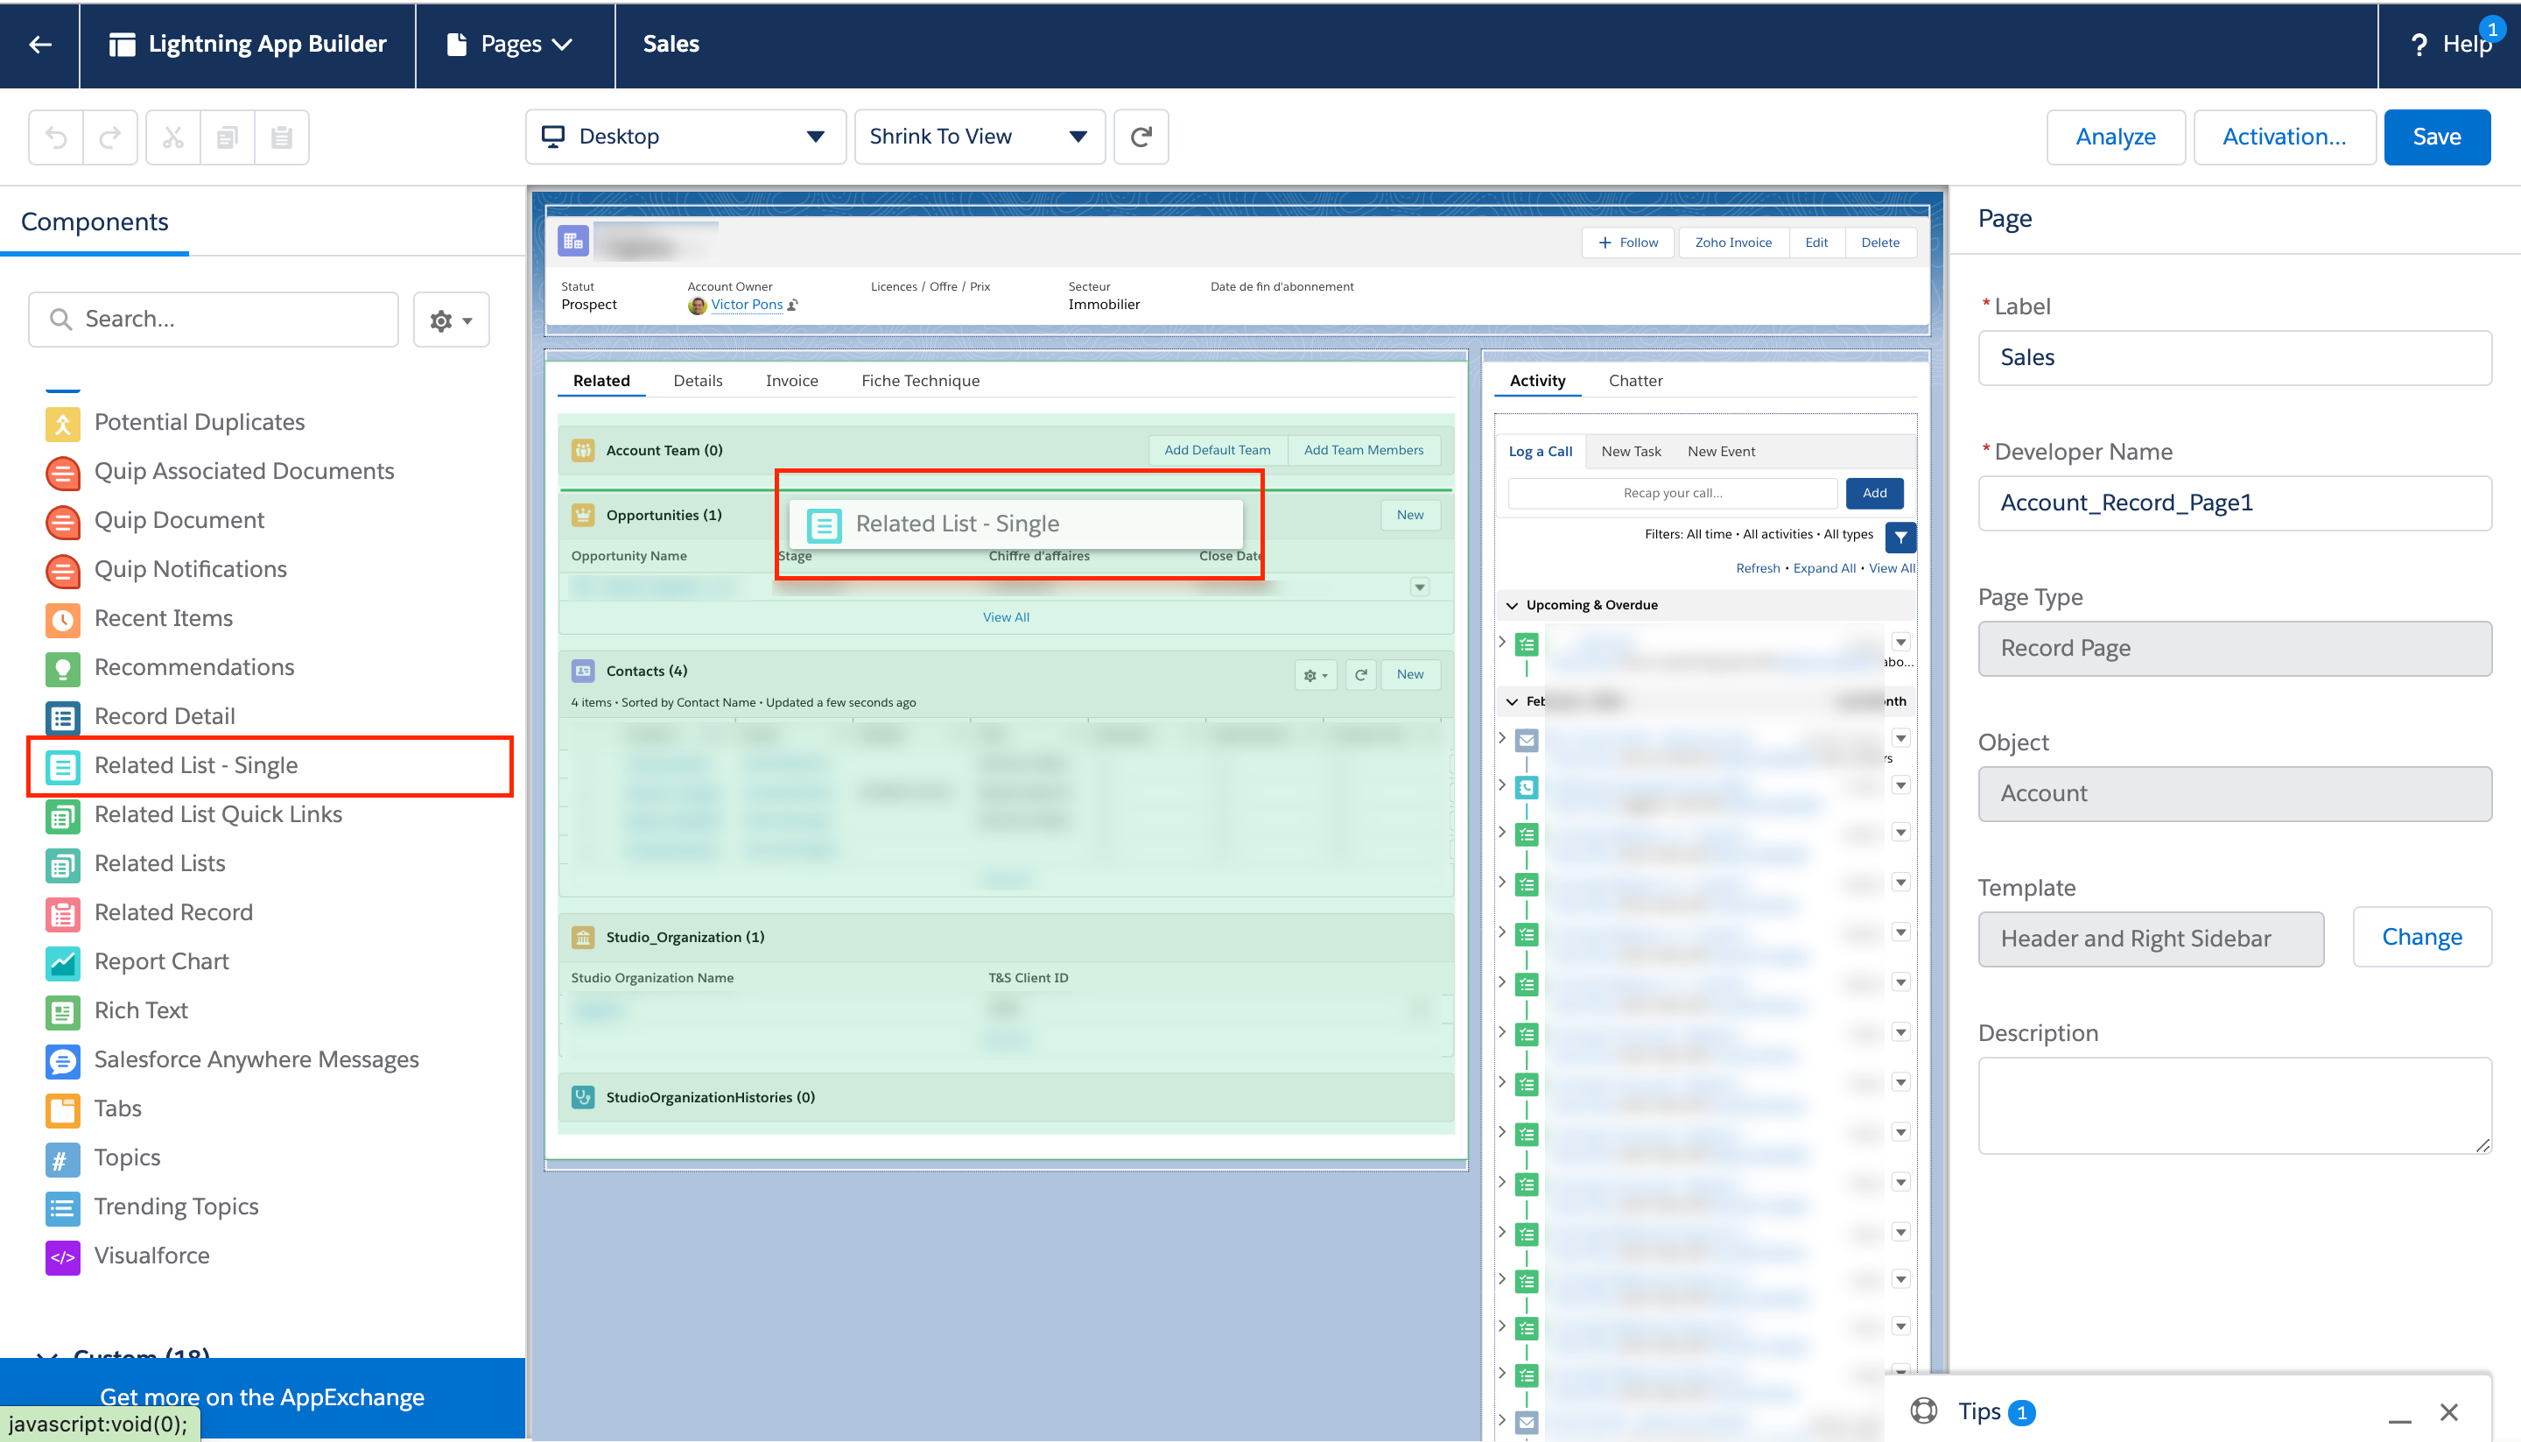The height and width of the screenshot is (1442, 2521).
Task: Click the paste clipboard icon
Action: click(x=282, y=137)
